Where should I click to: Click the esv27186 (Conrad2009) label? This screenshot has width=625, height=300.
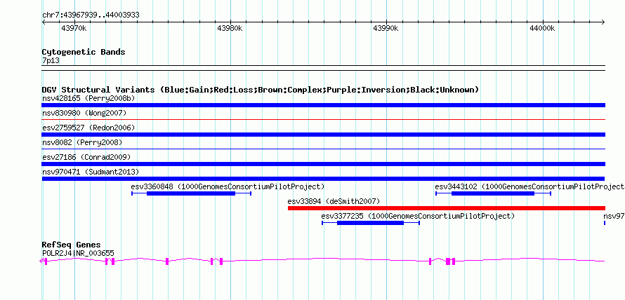[x=86, y=157]
